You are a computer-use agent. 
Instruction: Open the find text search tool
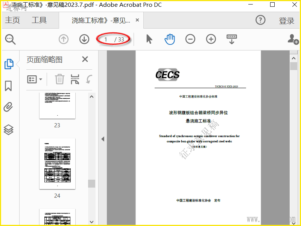click(11, 40)
